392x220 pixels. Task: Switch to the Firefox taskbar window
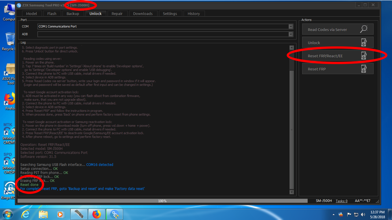click(x=97, y=214)
